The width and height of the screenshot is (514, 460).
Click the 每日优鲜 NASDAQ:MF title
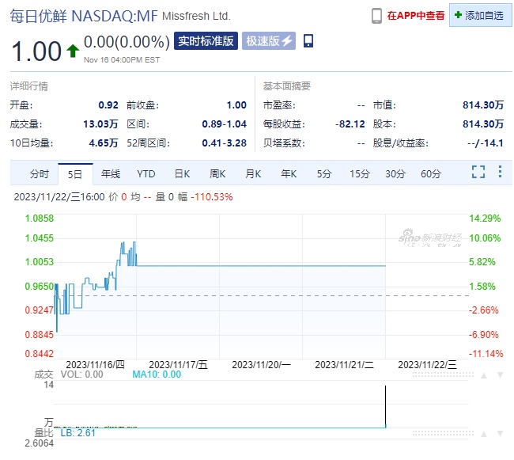(x=84, y=16)
